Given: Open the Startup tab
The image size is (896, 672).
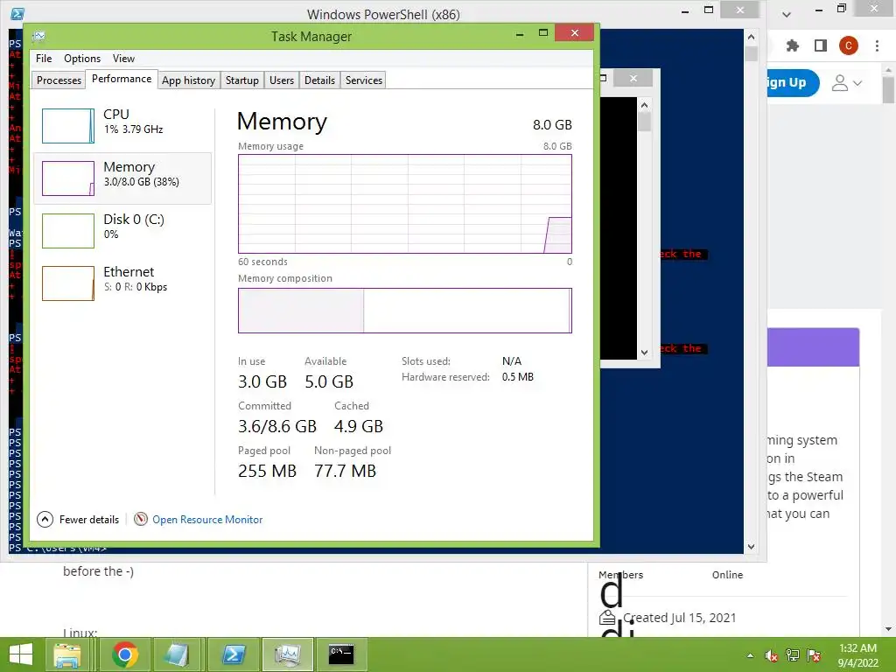Looking at the screenshot, I should coord(242,80).
